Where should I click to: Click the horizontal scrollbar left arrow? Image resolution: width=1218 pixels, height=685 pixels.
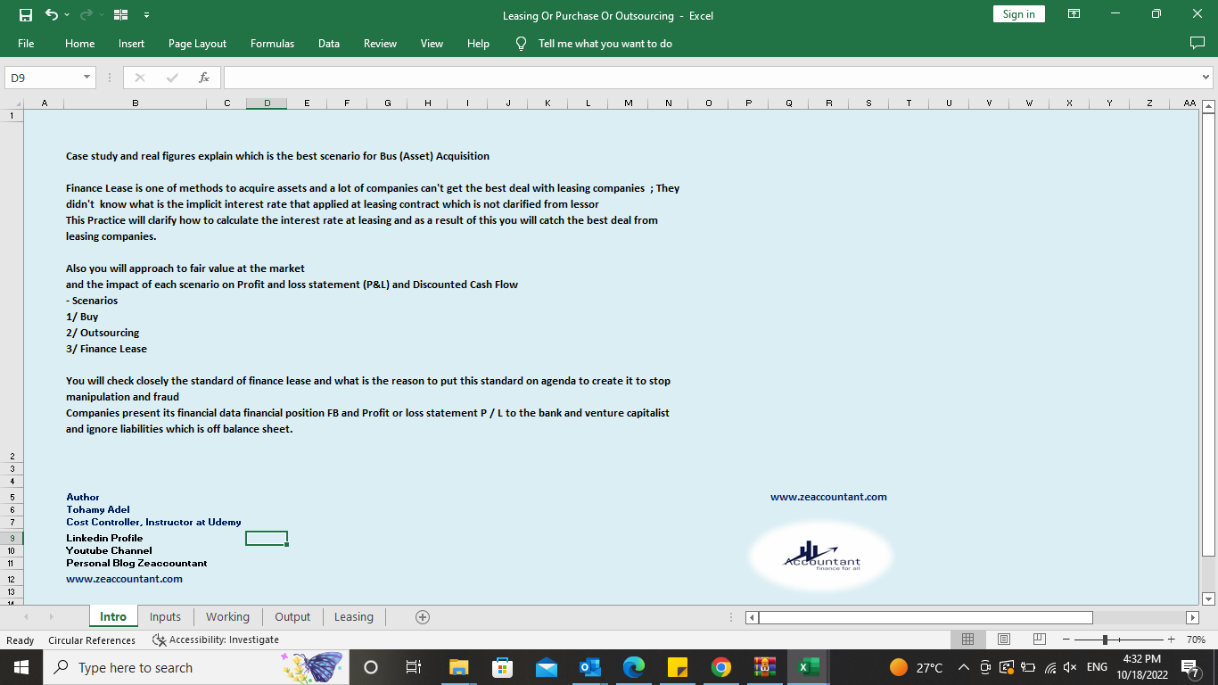click(x=752, y=617)
